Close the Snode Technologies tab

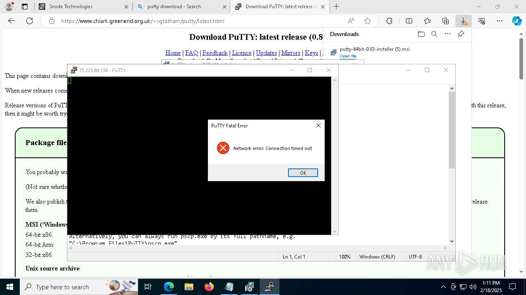coord(126,7)
